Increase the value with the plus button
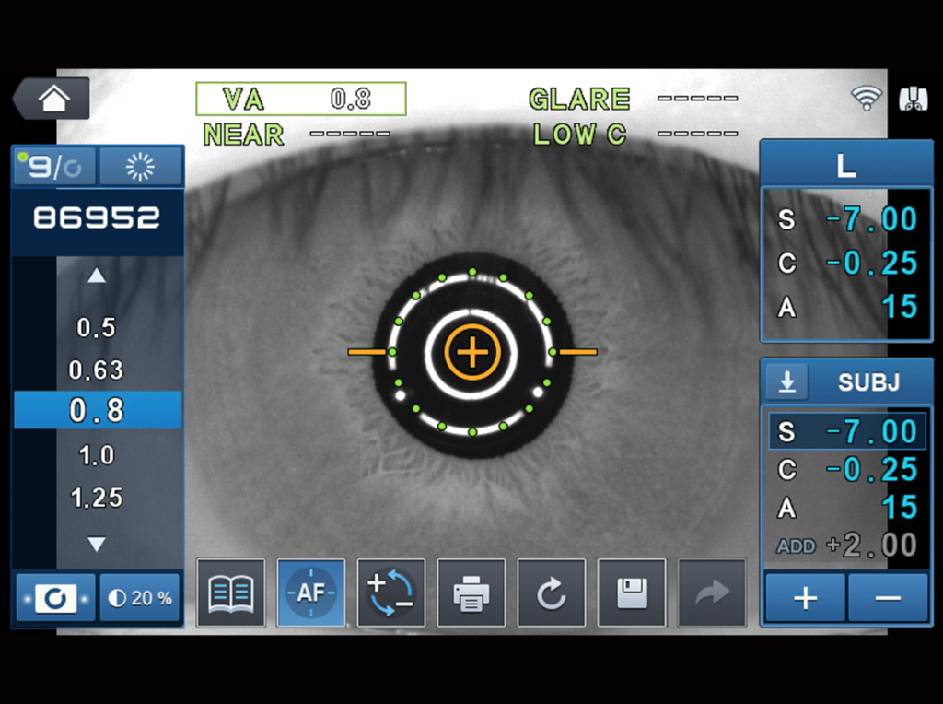 click(x=805, y=598)
